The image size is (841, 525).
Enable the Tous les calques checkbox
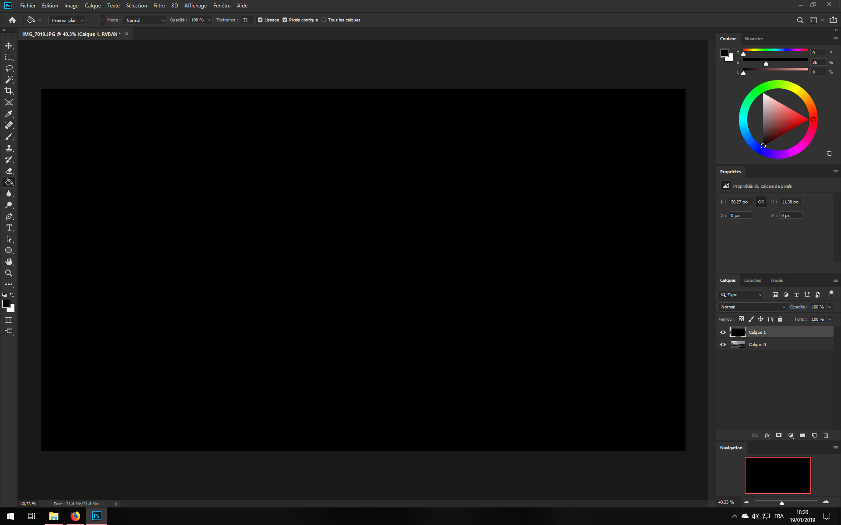pos(324,20)
